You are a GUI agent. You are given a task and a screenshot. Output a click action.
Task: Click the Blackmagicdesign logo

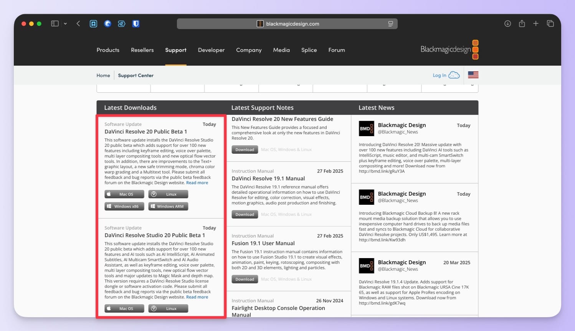449,49
